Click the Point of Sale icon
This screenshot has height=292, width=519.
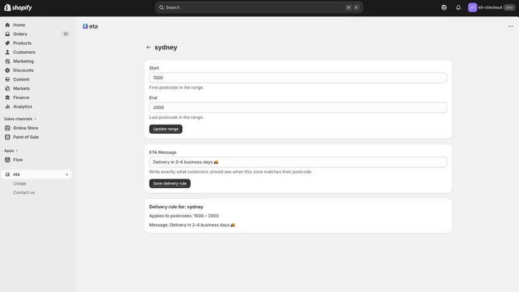click(7, 137)
